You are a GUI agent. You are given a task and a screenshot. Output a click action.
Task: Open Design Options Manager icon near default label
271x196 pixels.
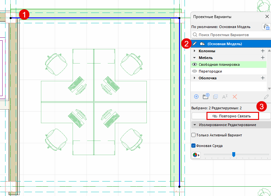click(266, 27)
